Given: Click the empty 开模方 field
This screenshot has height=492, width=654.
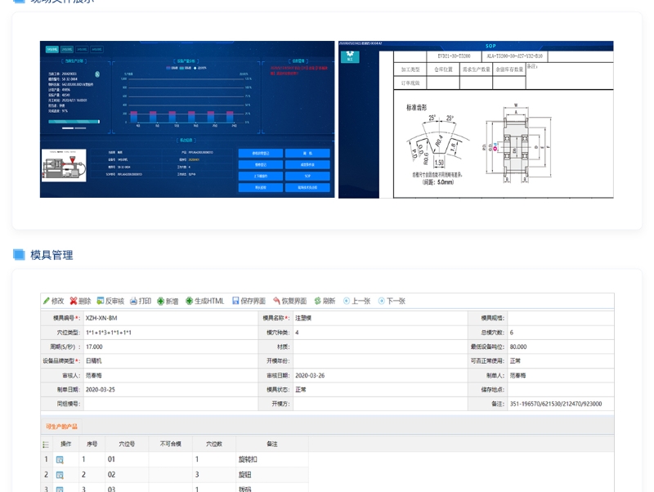Looking at the screenshot, I should pyautogui.click(x=380, y=404).
